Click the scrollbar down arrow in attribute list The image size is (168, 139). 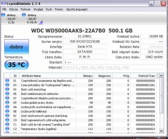point(161,130)
